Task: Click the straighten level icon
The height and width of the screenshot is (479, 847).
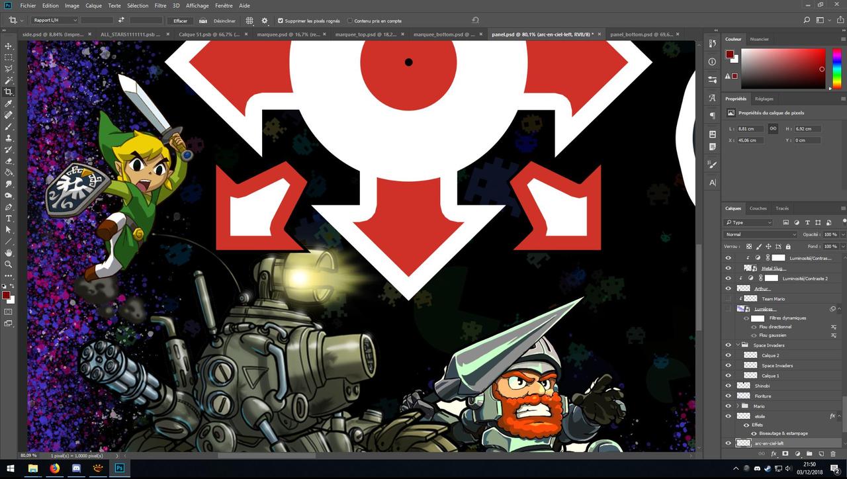Action: (202, 21)
